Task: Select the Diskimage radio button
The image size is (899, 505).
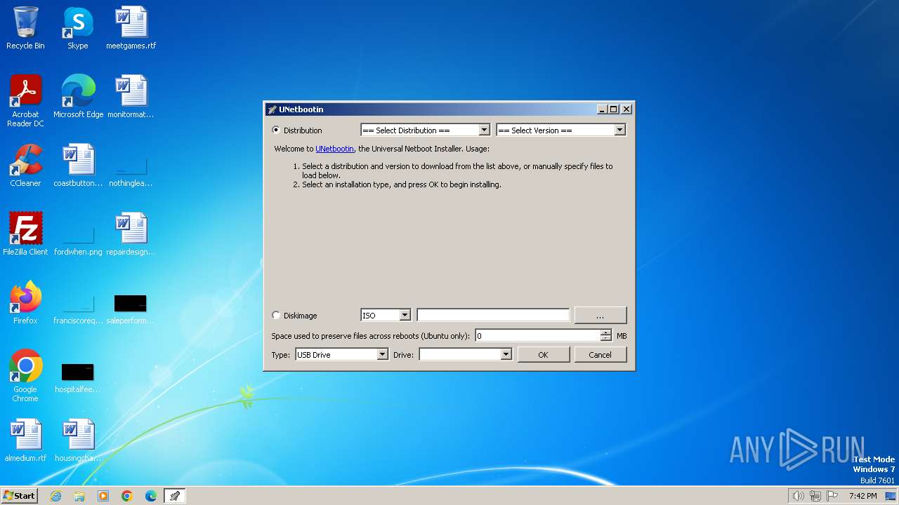Action: point(276,316)
